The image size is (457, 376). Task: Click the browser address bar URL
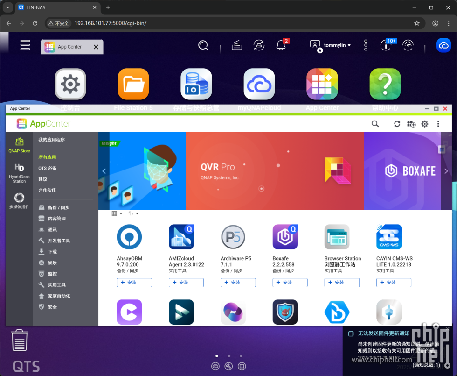tap(111, 23)
